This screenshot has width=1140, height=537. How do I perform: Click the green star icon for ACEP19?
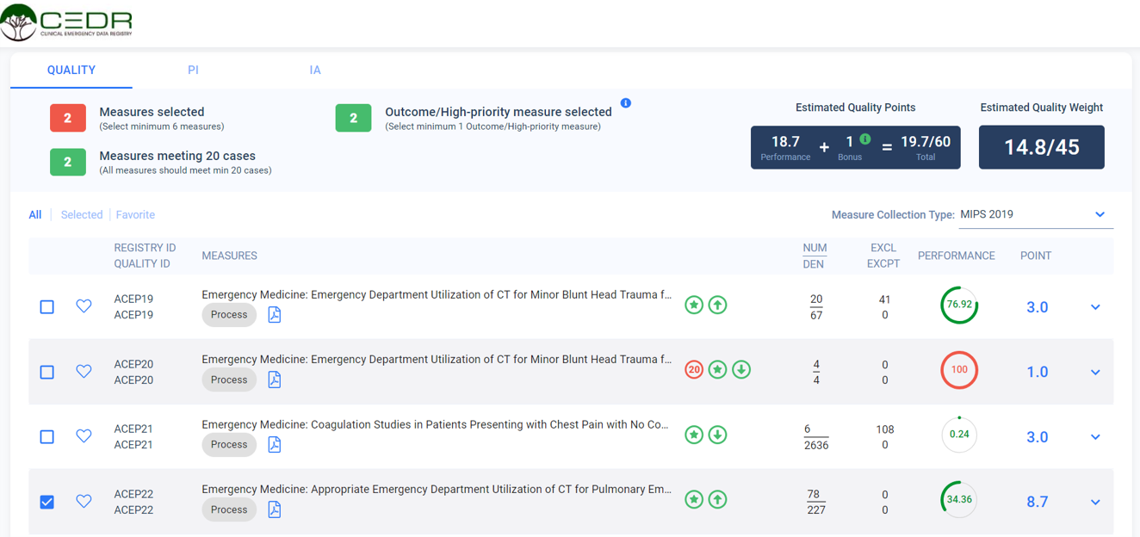(x=694, y=305)
